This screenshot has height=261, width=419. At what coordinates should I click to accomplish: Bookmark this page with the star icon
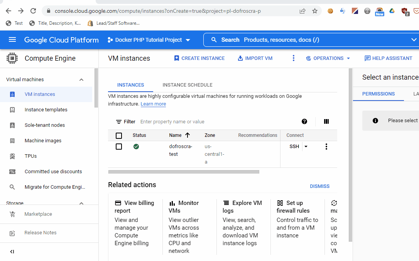pyautogui.click(x=315, y=11)
